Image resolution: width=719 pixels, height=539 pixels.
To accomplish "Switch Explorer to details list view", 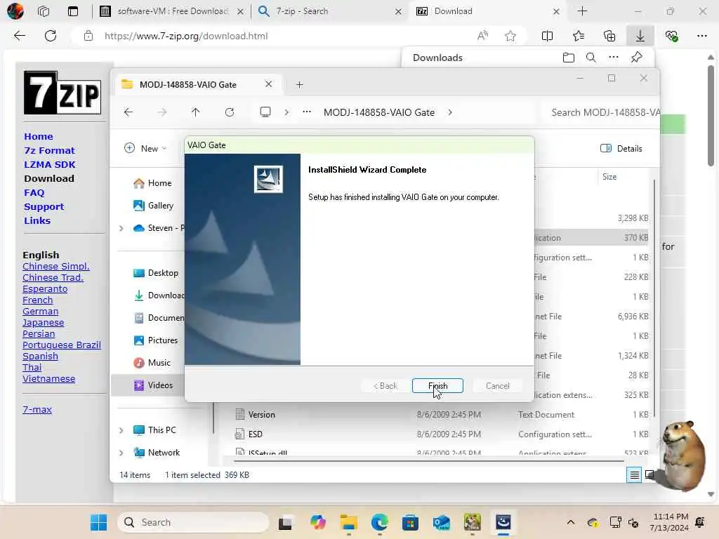I will point(634,475).
